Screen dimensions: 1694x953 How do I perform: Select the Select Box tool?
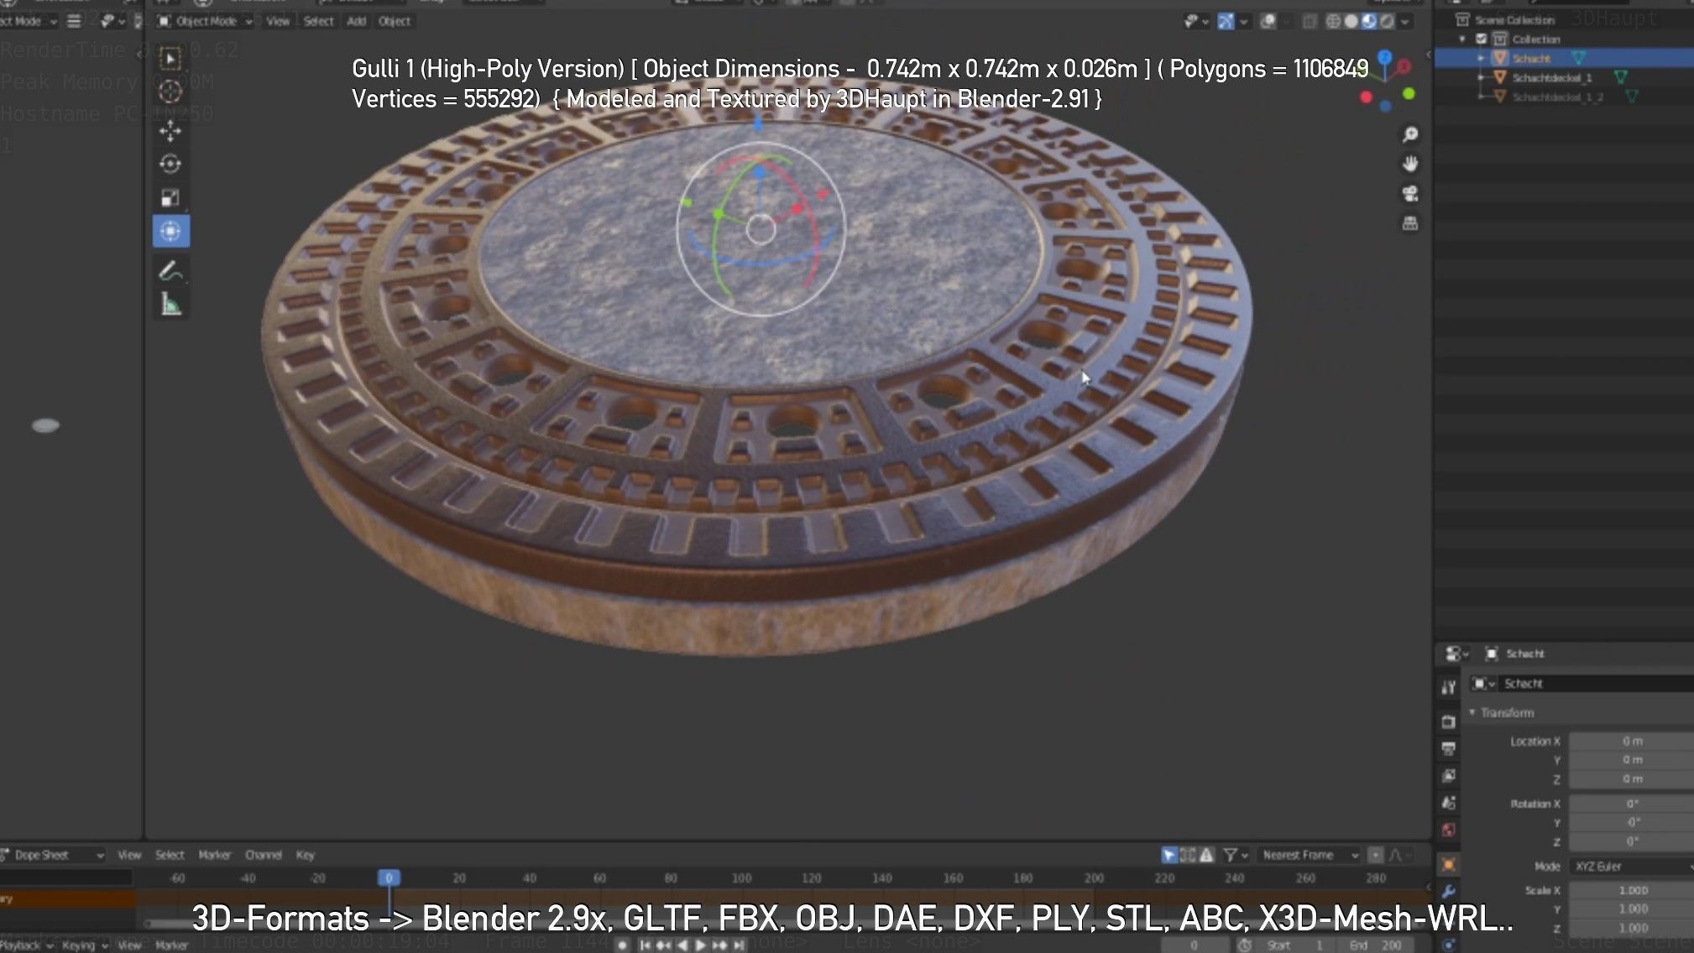[170, 59]
